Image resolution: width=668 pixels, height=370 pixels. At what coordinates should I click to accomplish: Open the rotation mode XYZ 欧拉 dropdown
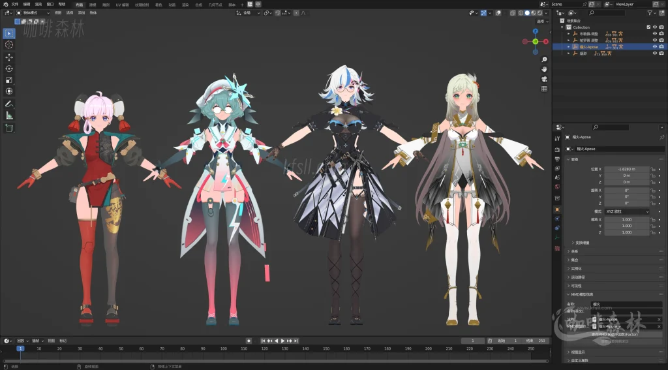coord(627,211)
